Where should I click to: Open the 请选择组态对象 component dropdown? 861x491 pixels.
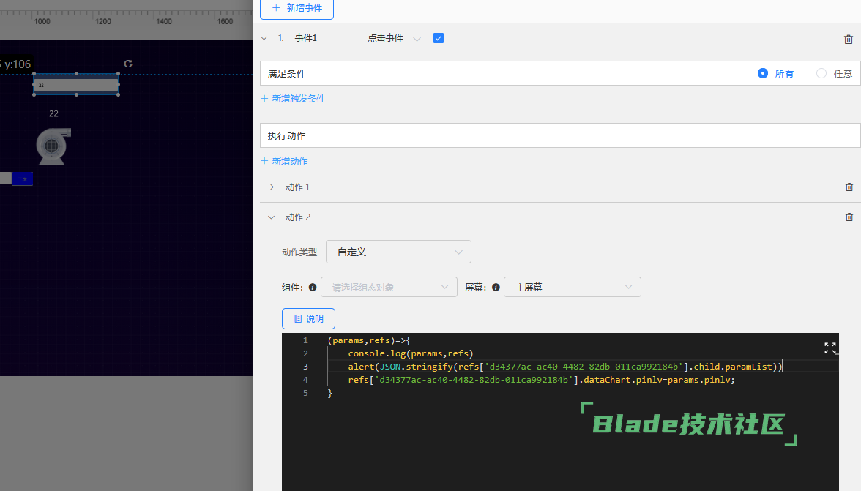[389, 288]
